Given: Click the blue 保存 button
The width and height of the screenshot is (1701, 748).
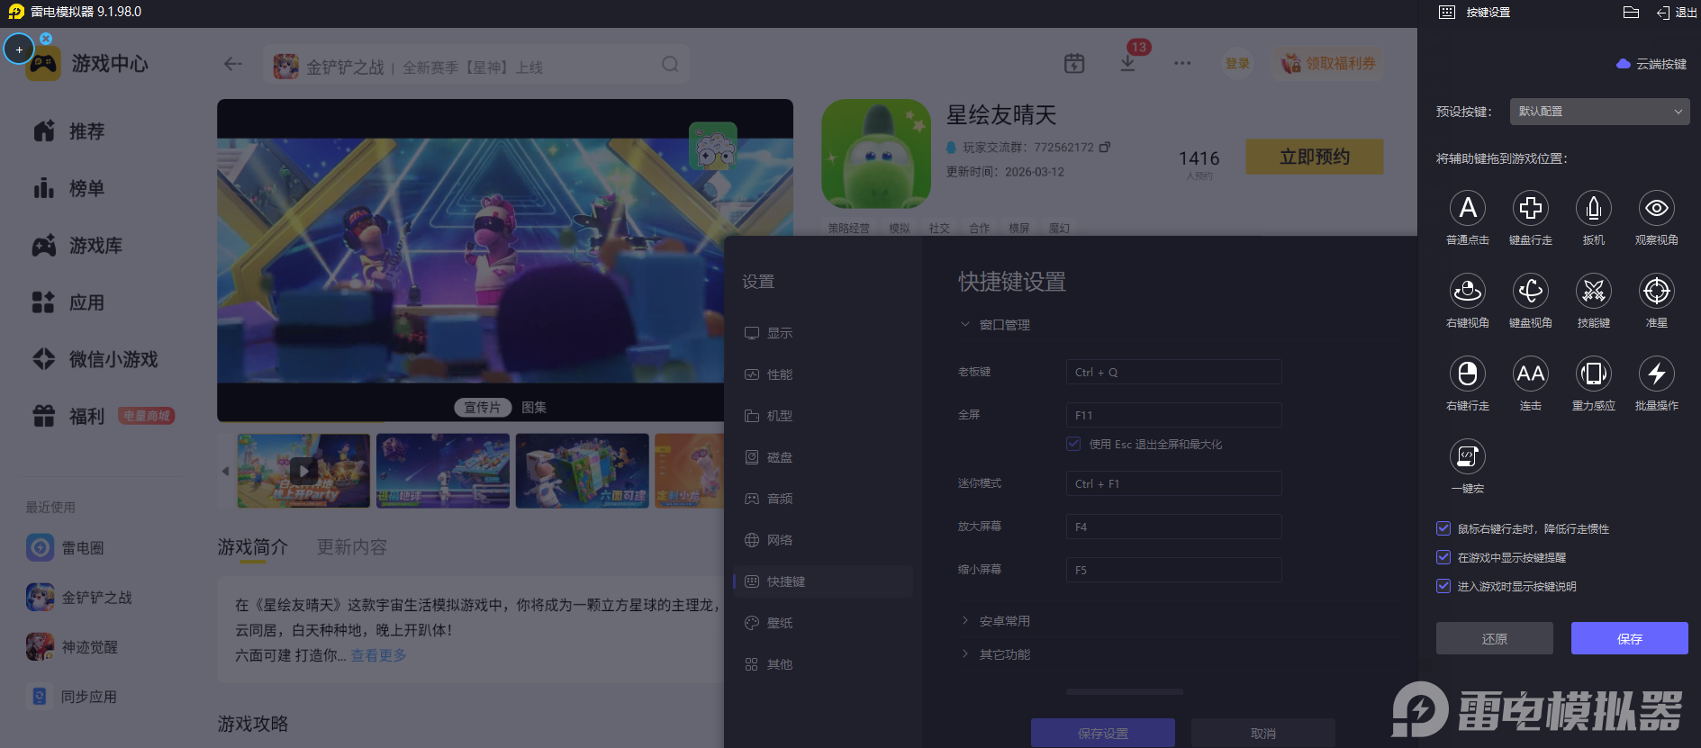Looking at the screenshot, I should tap(1629, 638).
